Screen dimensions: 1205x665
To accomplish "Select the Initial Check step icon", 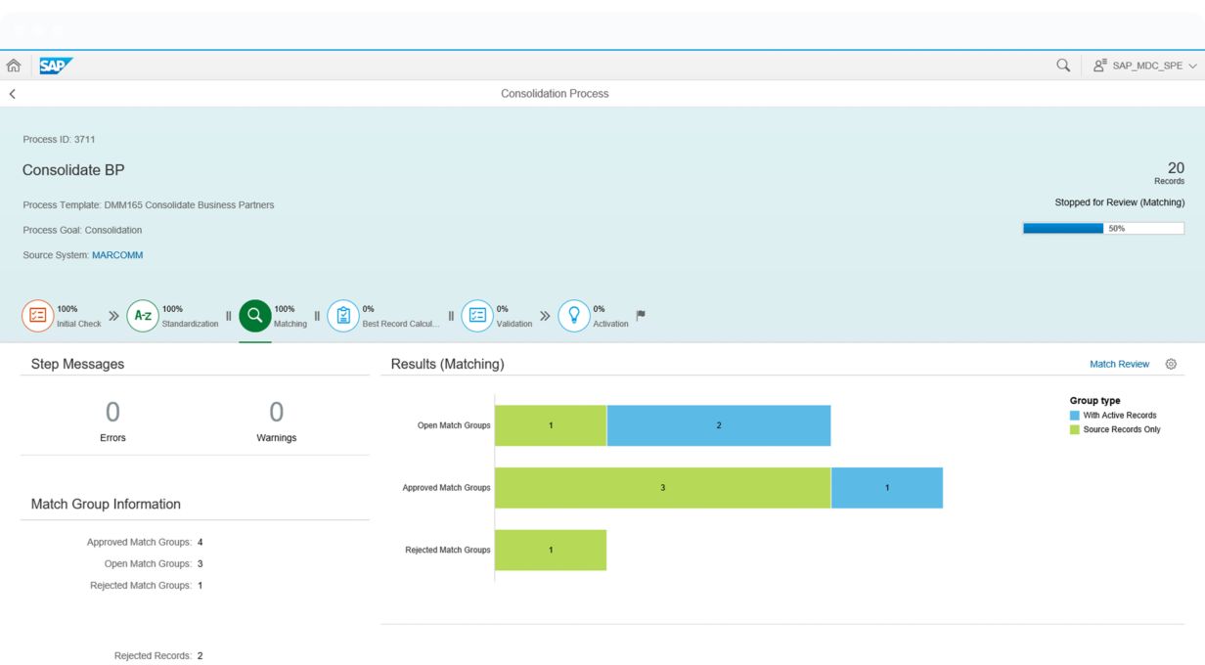I will (37, 316).
